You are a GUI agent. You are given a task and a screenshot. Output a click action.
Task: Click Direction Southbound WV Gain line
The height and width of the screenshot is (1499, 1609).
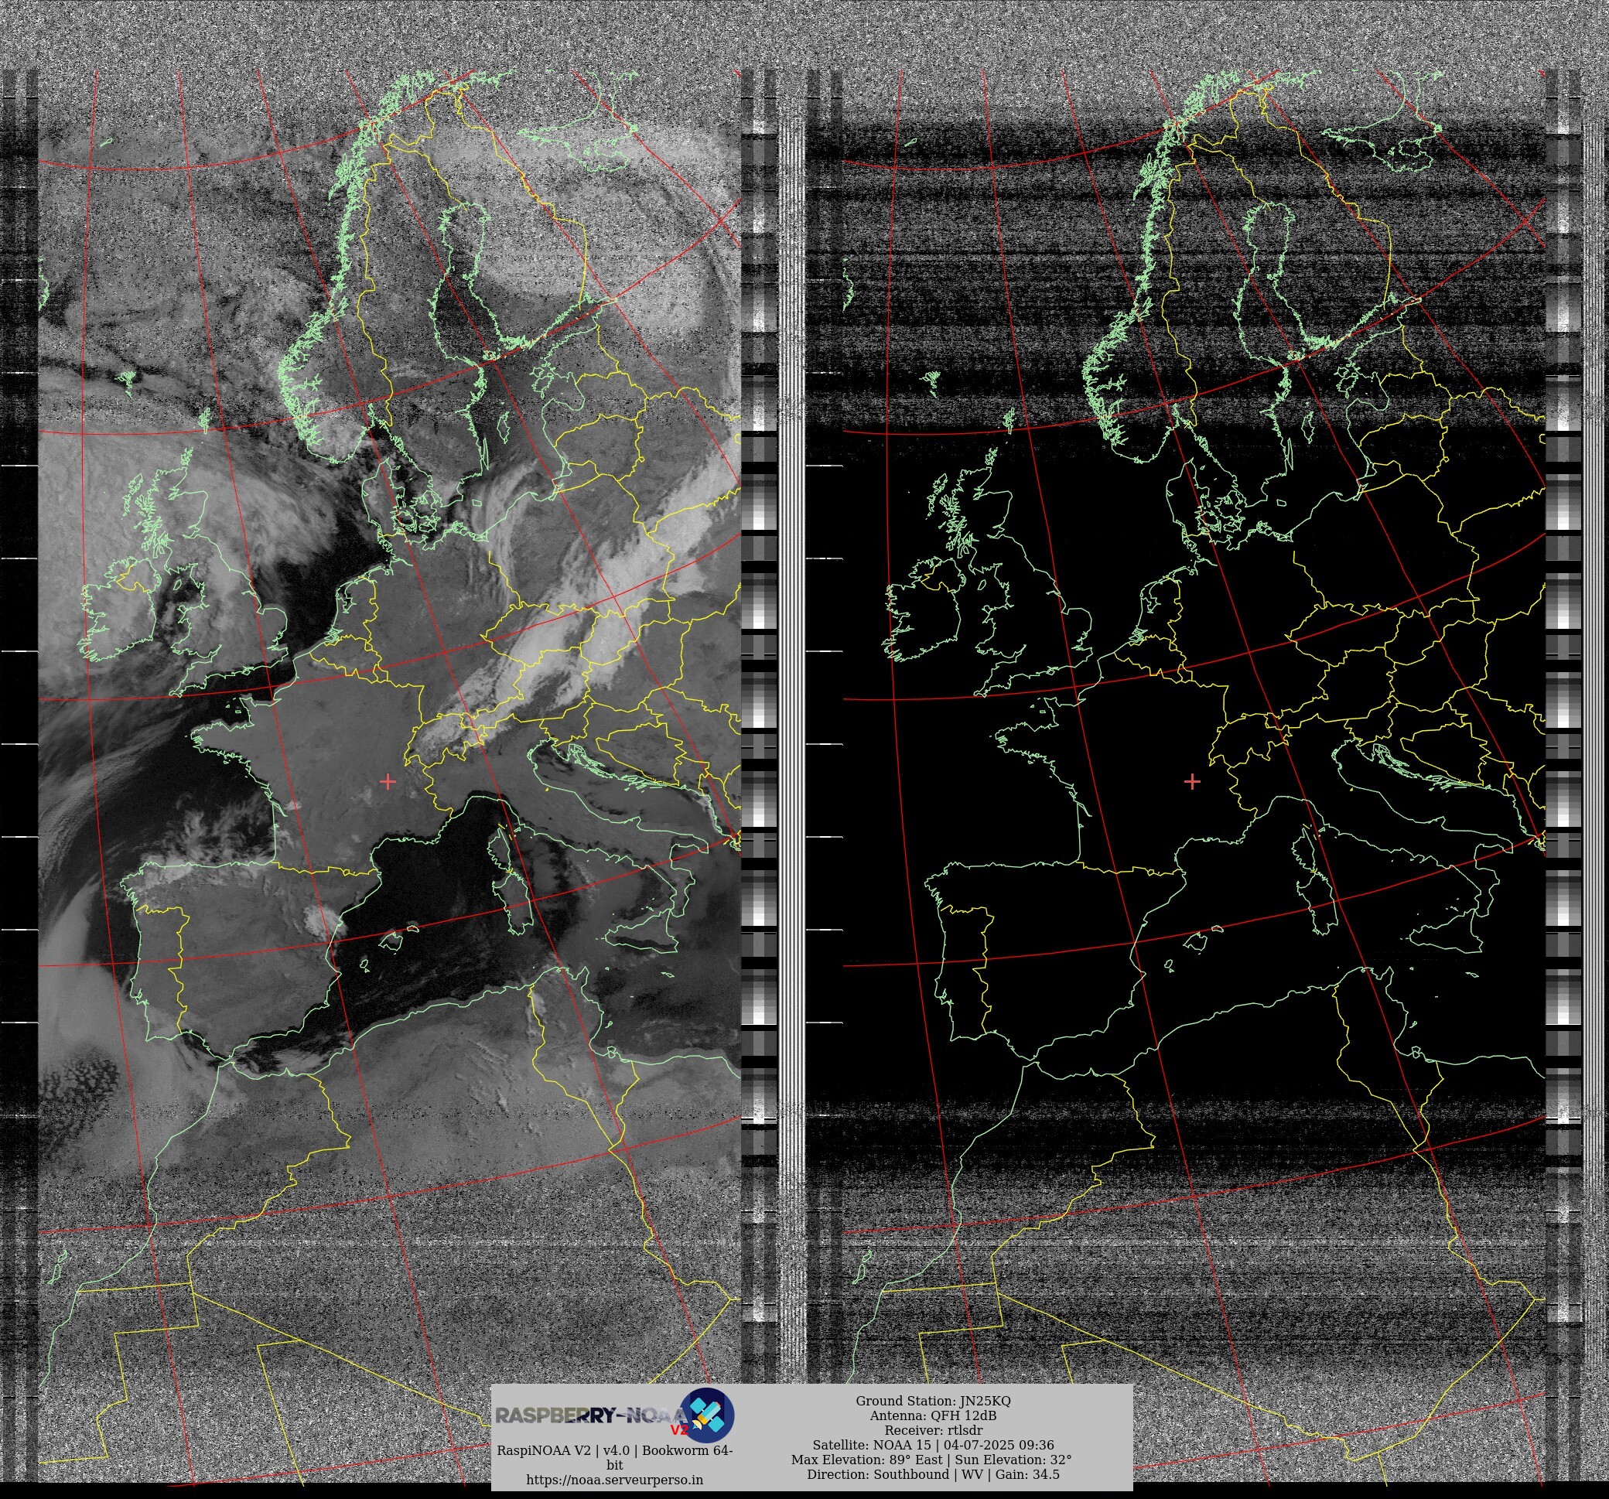click(932, 1474)
